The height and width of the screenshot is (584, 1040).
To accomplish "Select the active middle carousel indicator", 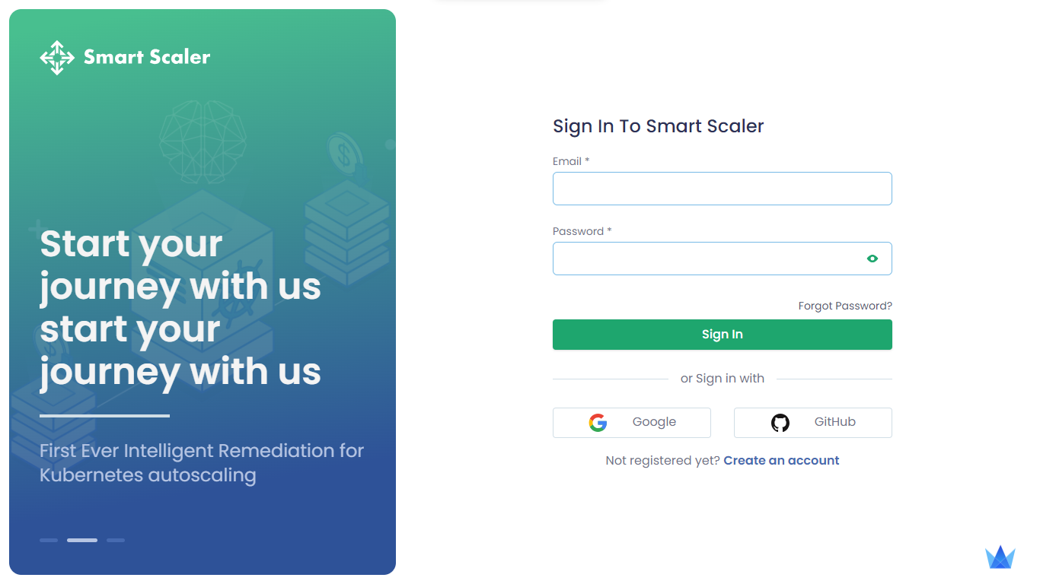I will tap(82, 540).
